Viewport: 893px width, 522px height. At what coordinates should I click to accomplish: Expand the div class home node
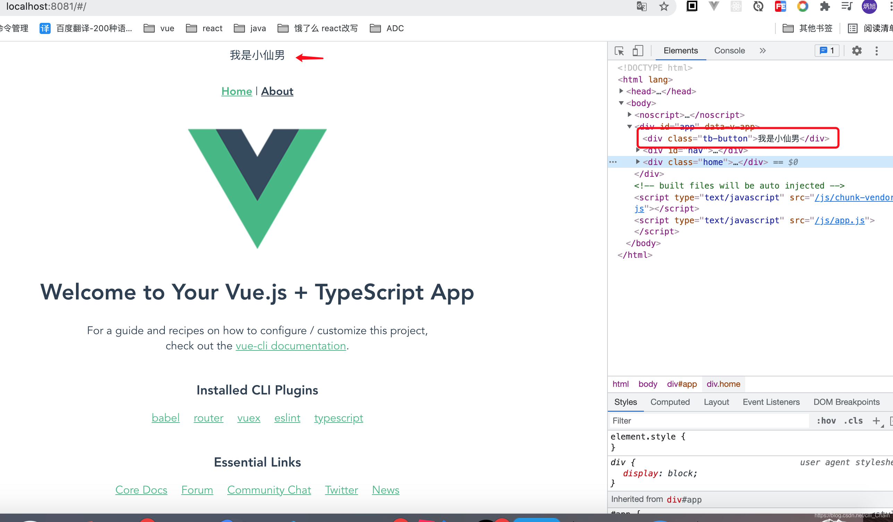coord(638,162)
